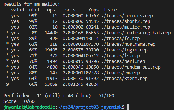Image resolution: width=174 pixels, height=110 pixels.
Task: Select the ./traces/xterm.rep path
Action: pyautogui.click(x=125, y=79)
